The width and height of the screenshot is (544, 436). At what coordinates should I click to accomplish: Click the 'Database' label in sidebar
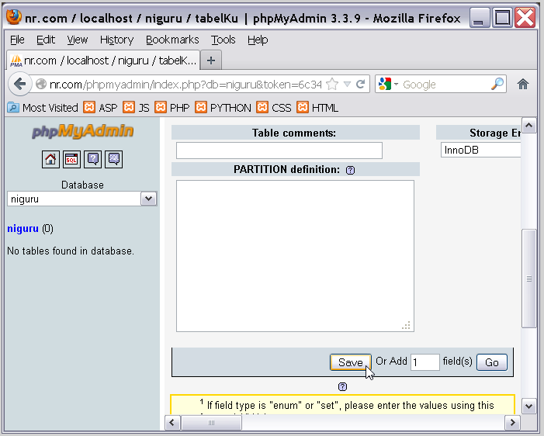click(x=82, y=185)
